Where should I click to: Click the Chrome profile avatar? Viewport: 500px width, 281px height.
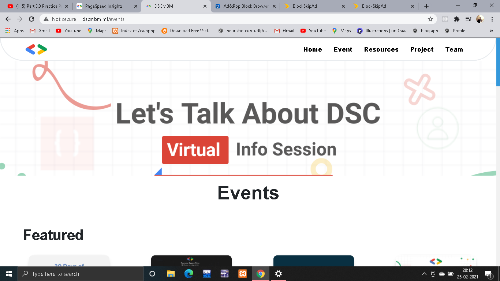click(480, 19)
